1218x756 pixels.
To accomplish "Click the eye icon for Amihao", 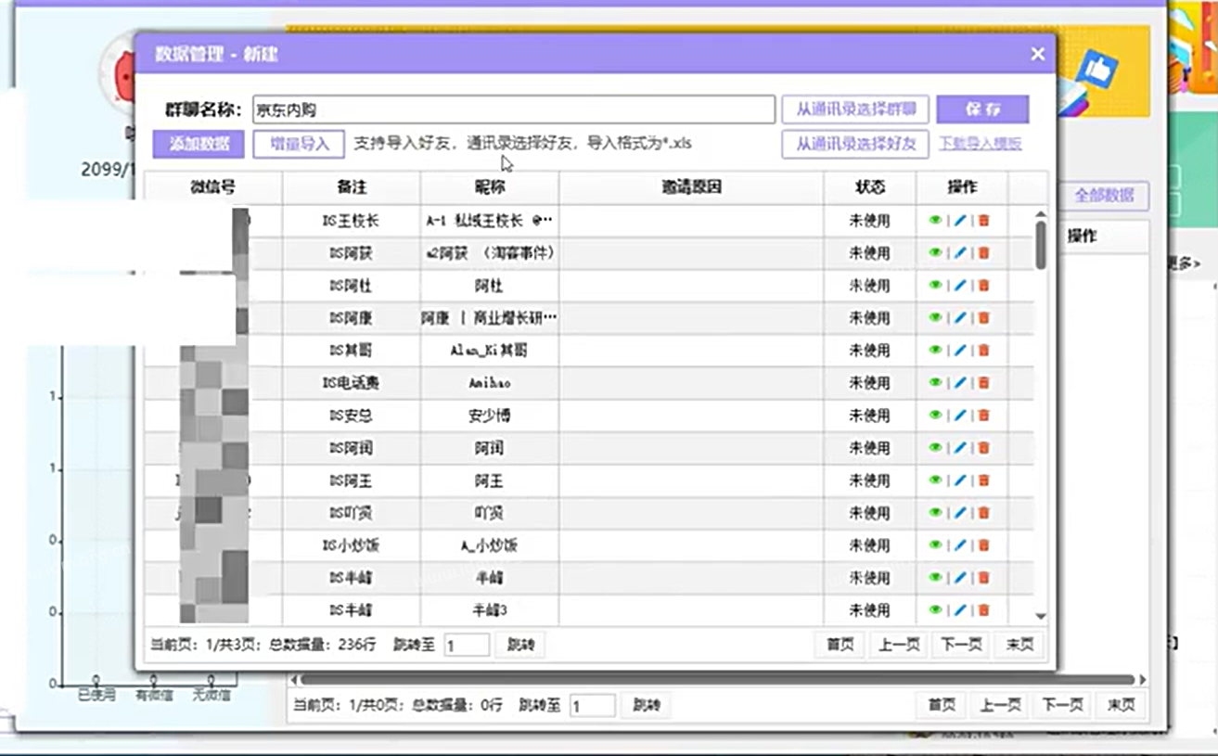I will 935,383.
